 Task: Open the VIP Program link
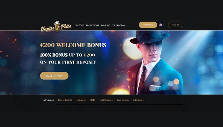(119, 25)
